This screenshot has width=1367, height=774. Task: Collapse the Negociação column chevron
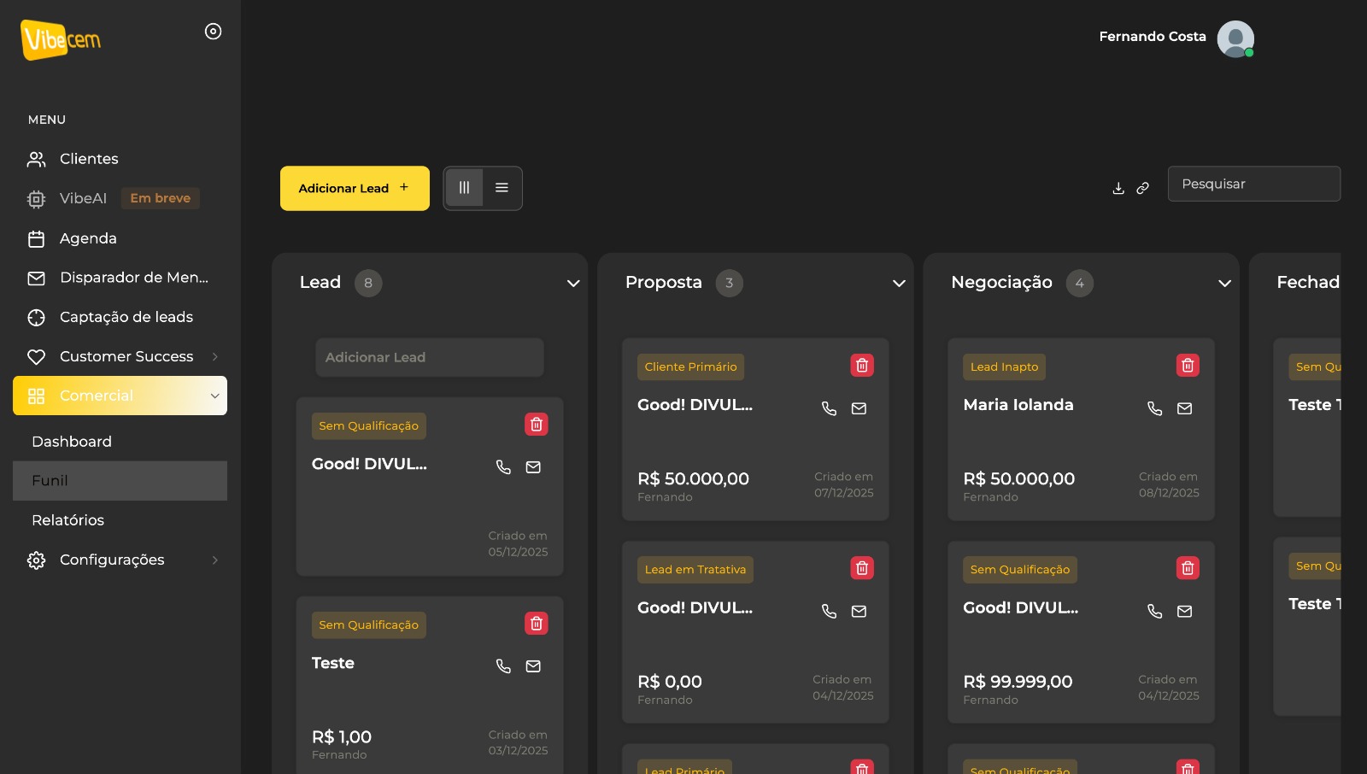1224,283
